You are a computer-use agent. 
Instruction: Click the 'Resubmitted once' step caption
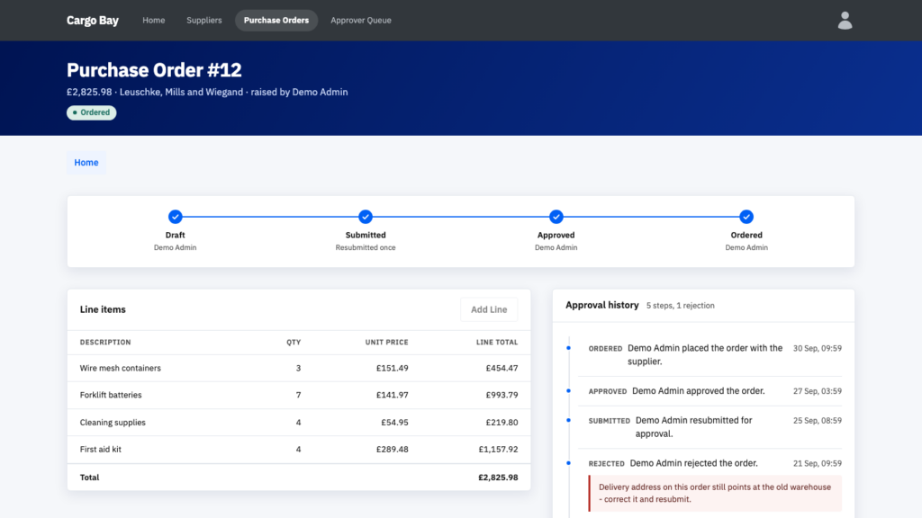coord(366,248)
